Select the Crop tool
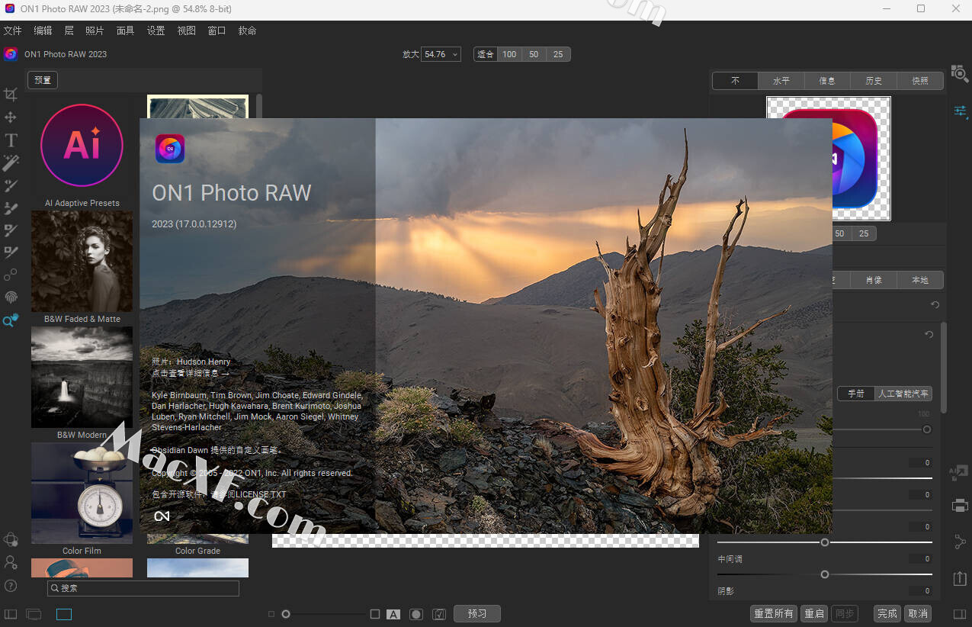This screenshot has height=627, width=972. (11, 95)
